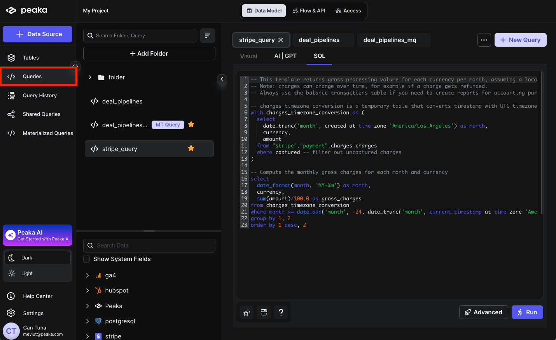The width and height of the screenshot is (556, 340).
Task: Click the sort/filter icon beside search
Action: (207, 36)
